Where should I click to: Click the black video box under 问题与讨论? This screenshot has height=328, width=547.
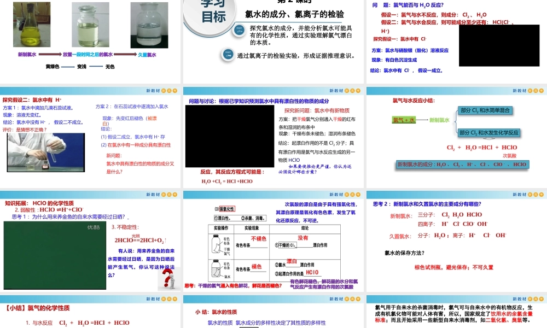230,136
